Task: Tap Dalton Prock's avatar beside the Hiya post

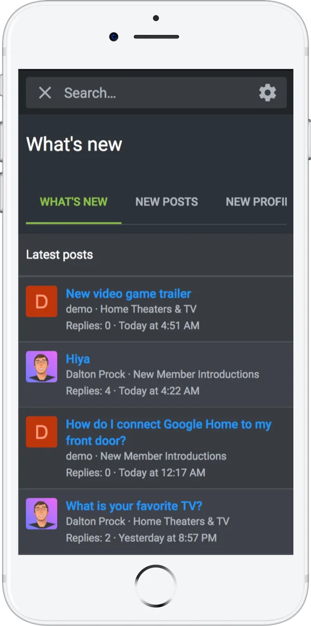Action: (x=41, y=367)
